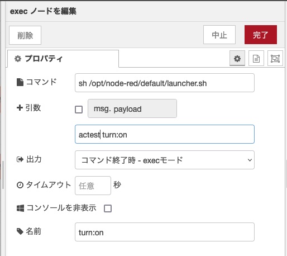Viewport: 287px width, 256px height.
Task: Click the Windows logo icon
Action: [x=20, y=208]
